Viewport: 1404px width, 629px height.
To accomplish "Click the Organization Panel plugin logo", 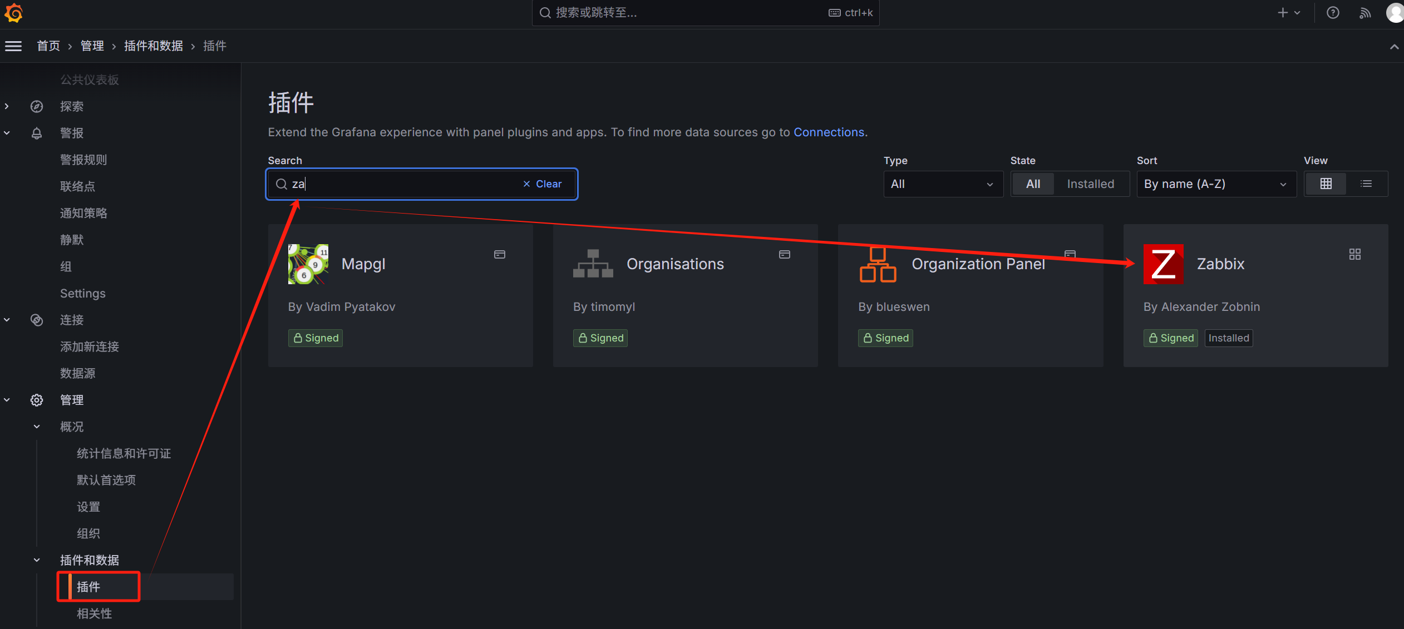I will tap(878, 264).
